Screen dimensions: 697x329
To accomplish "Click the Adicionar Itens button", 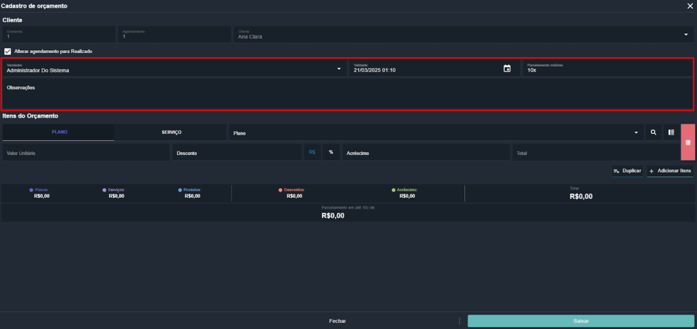I will click(x=670, y=171).
